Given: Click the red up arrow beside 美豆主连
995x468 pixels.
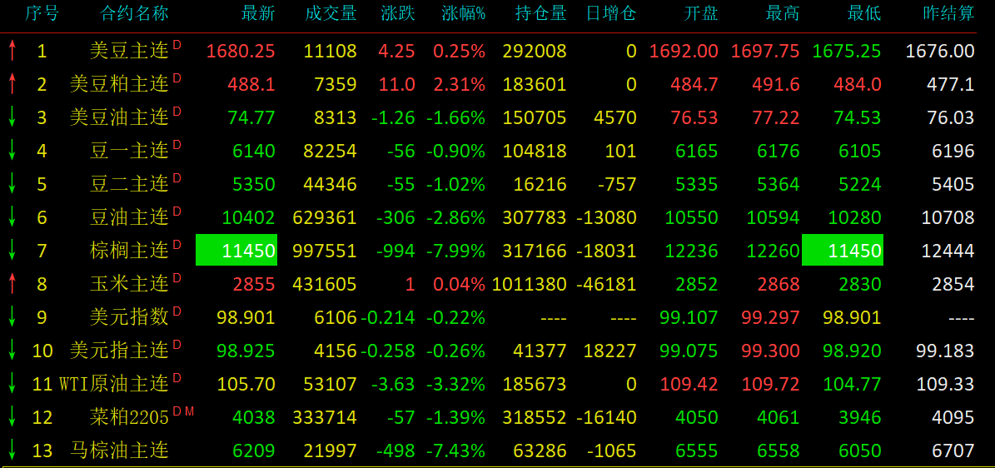Looking at the screenshot, I should pyautogui.click(x=12, y=51).
